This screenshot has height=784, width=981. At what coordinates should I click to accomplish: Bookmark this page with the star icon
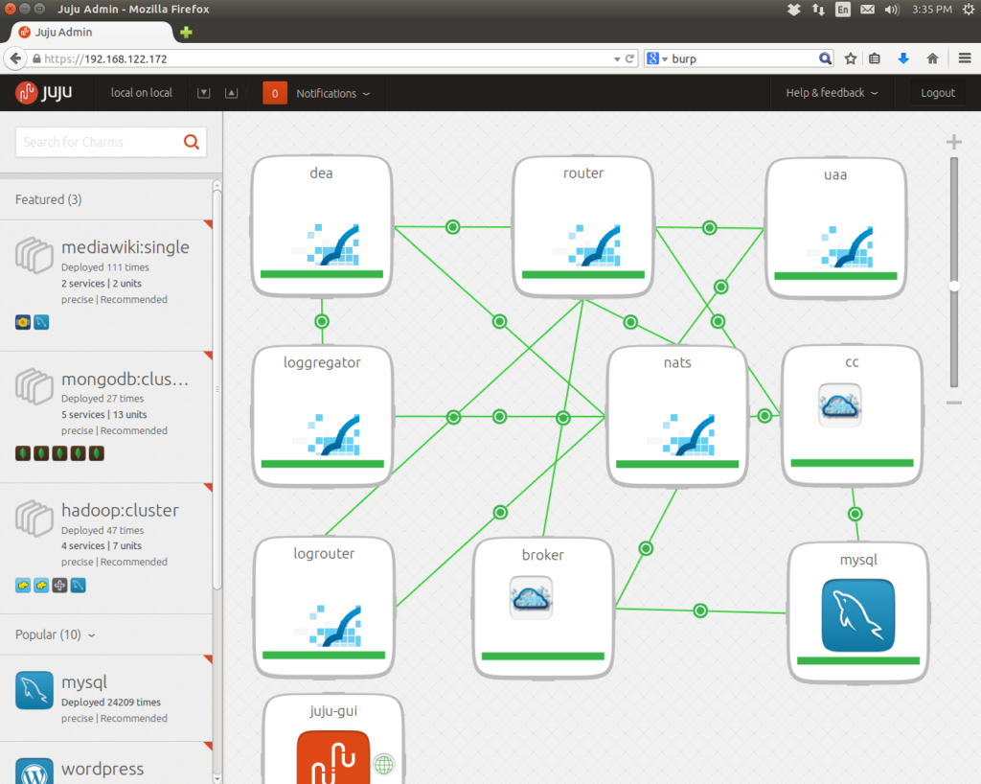(851, 58)
